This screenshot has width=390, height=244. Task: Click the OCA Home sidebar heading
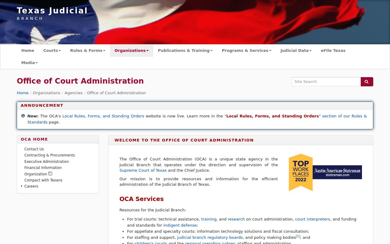(34, 139)
